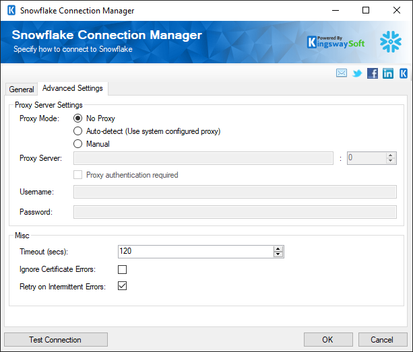Image resolution: width=413 pixels, height=352 pixels.
Task: Increase Timeout value with up arrow
Action: 278,249
